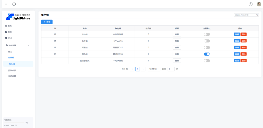The image size is (263, 128).
Task: Click the upload arrow icon
Action: click(x=251, y=4)
